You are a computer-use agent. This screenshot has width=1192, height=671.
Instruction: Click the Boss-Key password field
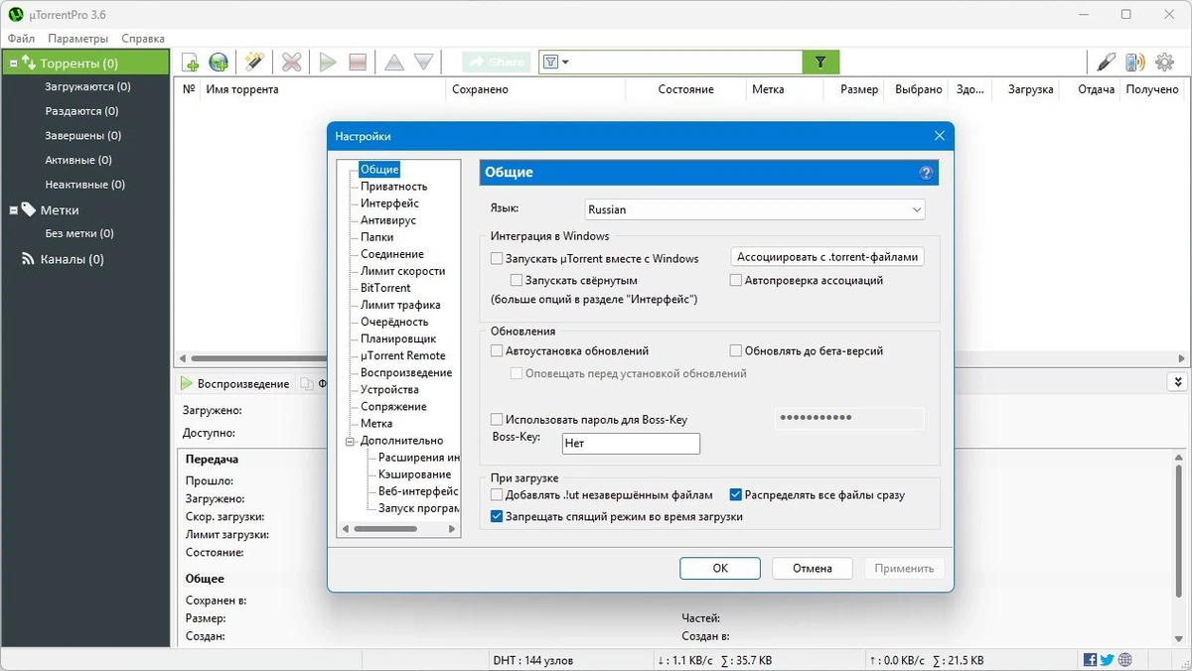pos(849,418)
